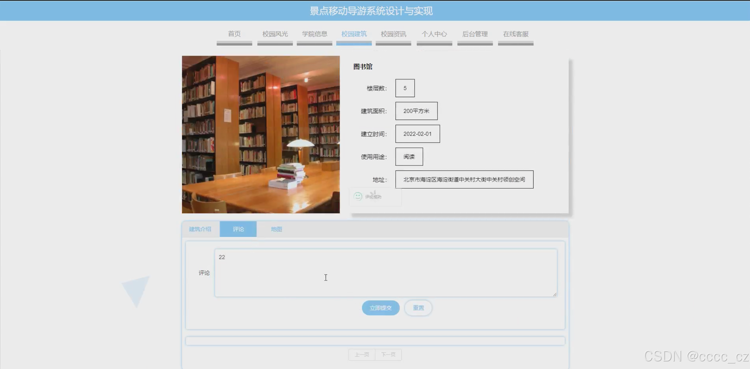Click the library bookshelf photo
The height and width of the screenshot is (369, 750).
coord(261,134)
